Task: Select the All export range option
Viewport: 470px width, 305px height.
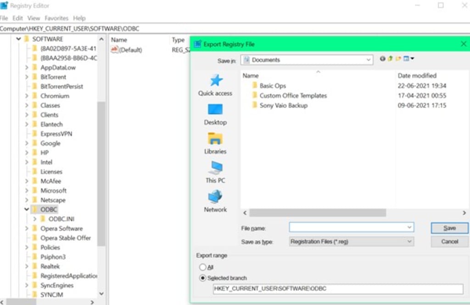Action: (203, 267)
